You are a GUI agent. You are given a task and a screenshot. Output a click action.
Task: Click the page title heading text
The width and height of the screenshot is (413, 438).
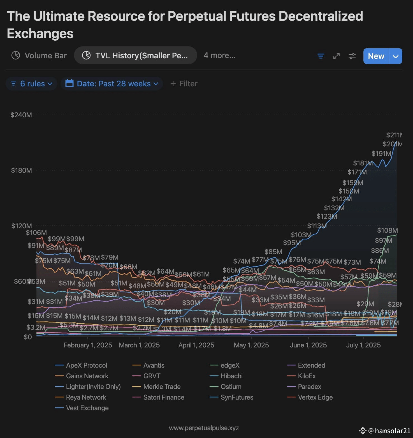coord(185,25)
